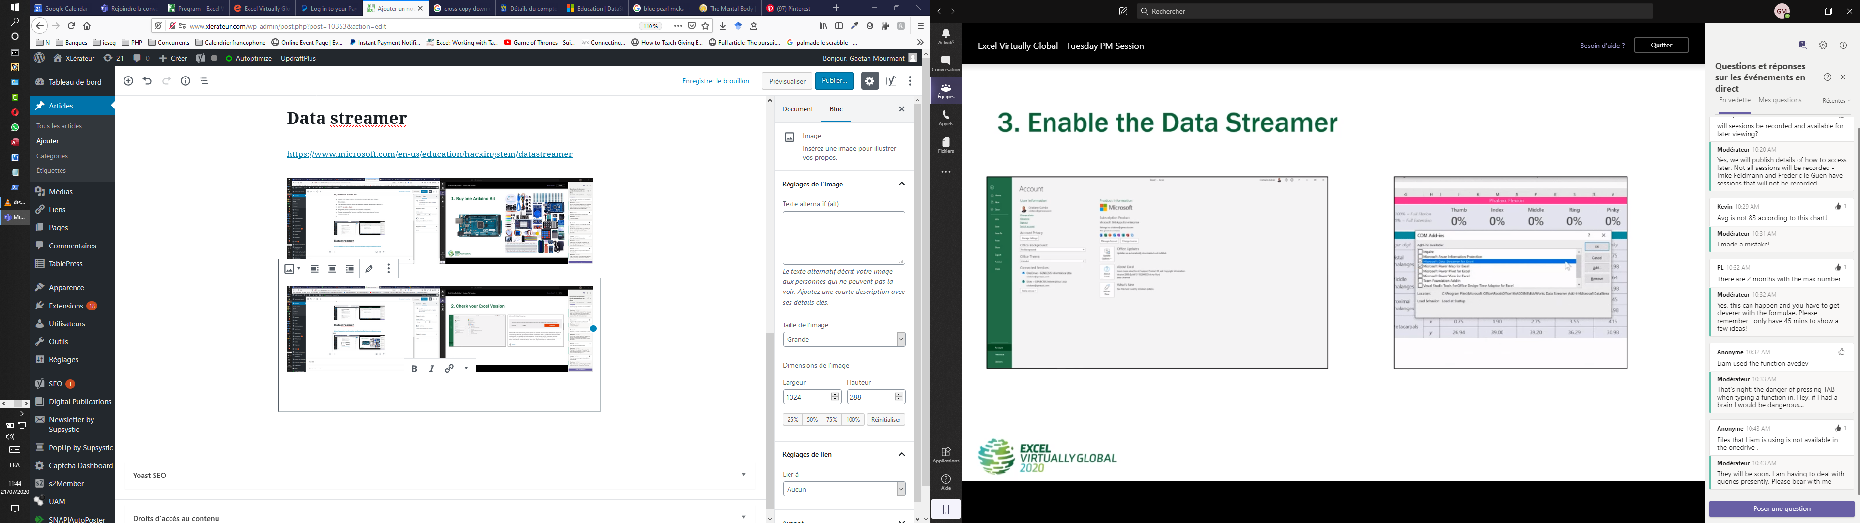Click the Teams new chat compose icon
Viewport: 1860px width, 523px height.
point(1124,12)
